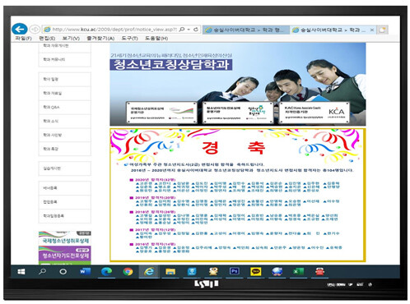Switch to the first 숭실사이버대학교 tab
This screenshot has height=304, width=410.
pyautogui.click(x=246, y=30)
